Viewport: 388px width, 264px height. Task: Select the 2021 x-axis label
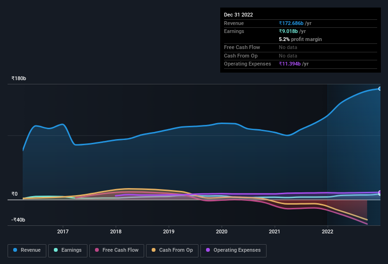click(275, 231)
